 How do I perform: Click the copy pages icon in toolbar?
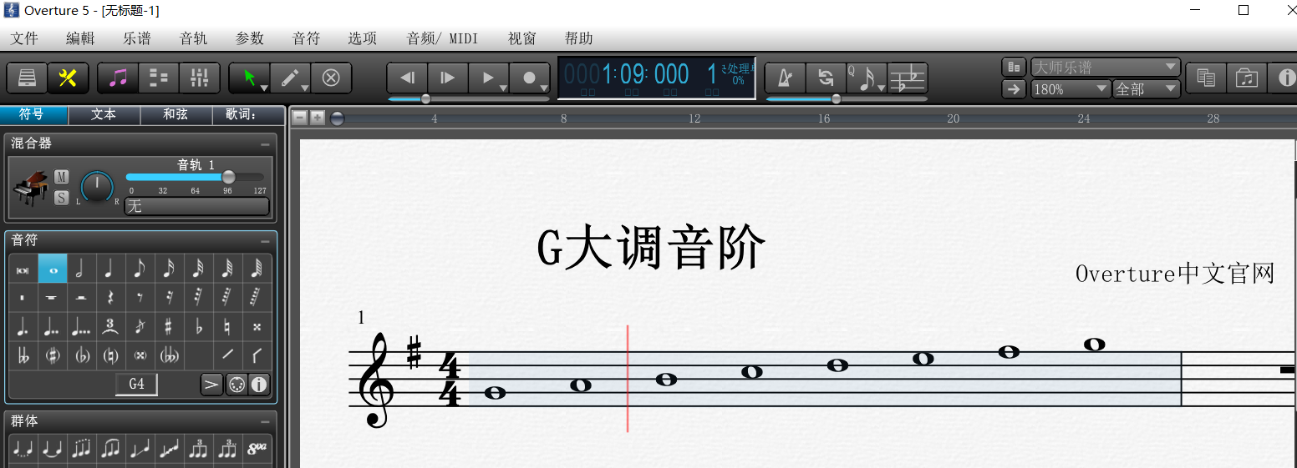[1206, 78]
